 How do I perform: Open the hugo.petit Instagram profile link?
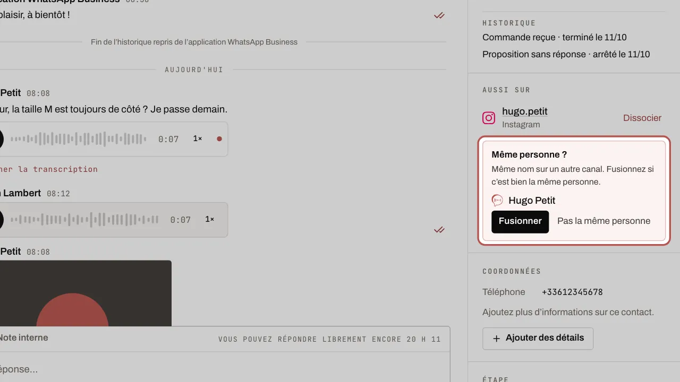524,111
